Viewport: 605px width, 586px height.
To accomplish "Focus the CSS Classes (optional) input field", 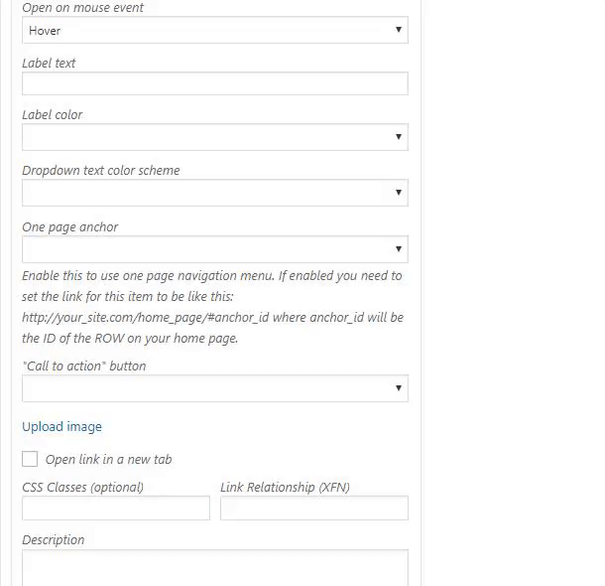I will [115, 509].
